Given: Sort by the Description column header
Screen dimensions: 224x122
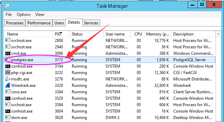Looking at the screenshot, I should point(194,34).
